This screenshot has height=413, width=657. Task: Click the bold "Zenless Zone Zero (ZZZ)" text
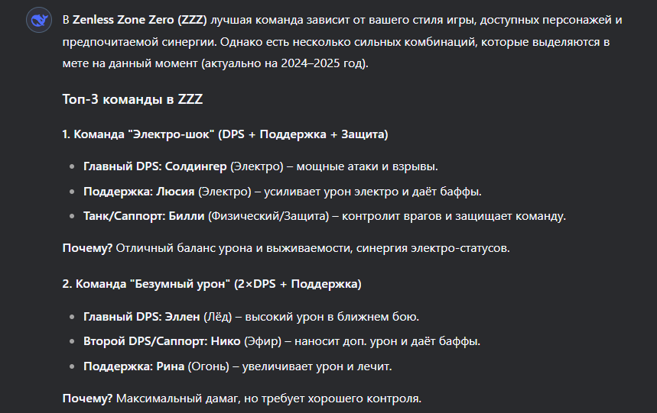(139, 20)
